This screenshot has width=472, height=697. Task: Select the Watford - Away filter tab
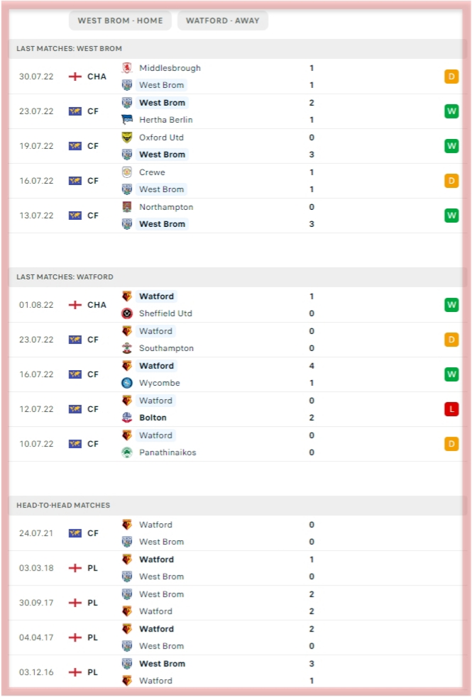point(222,21)
